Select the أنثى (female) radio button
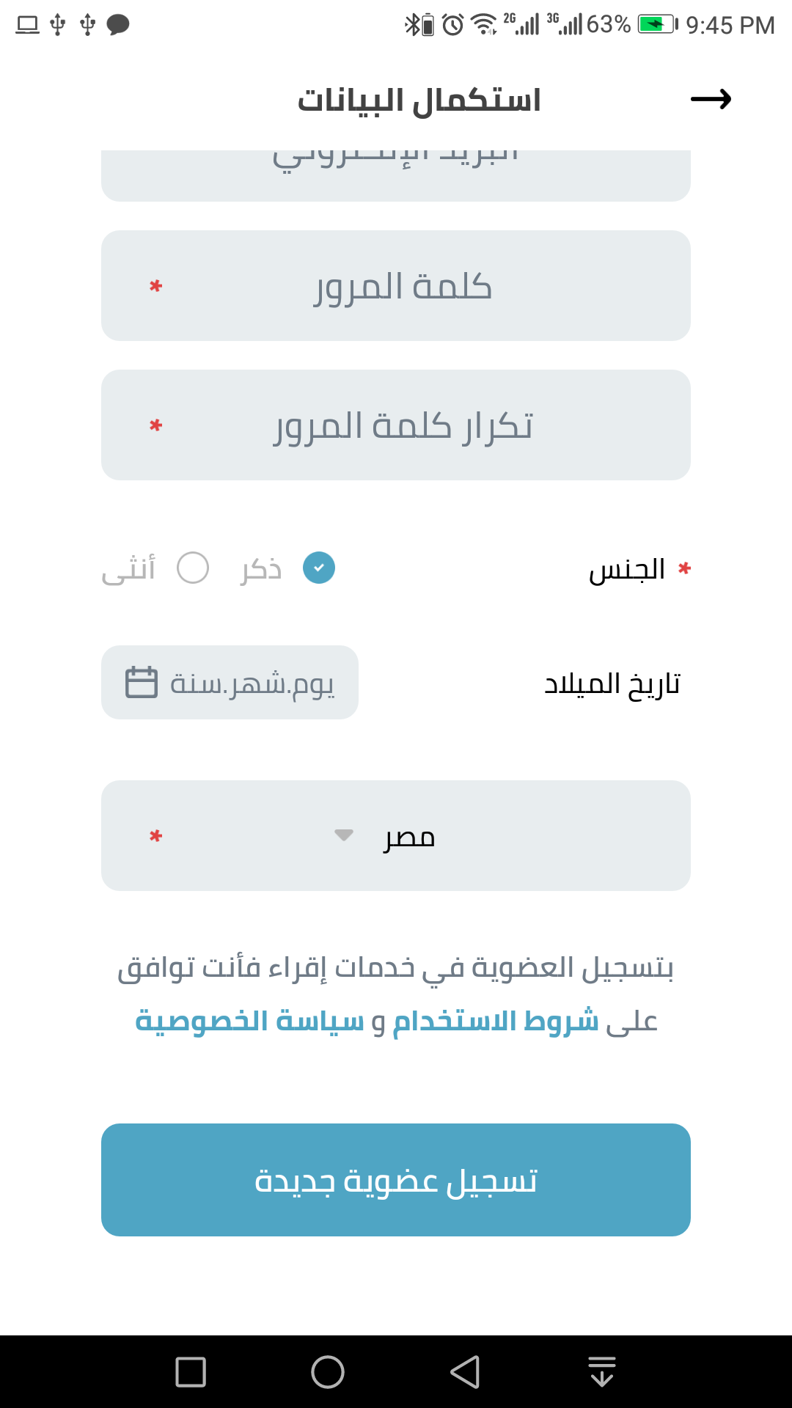 [x=193, y=568]
